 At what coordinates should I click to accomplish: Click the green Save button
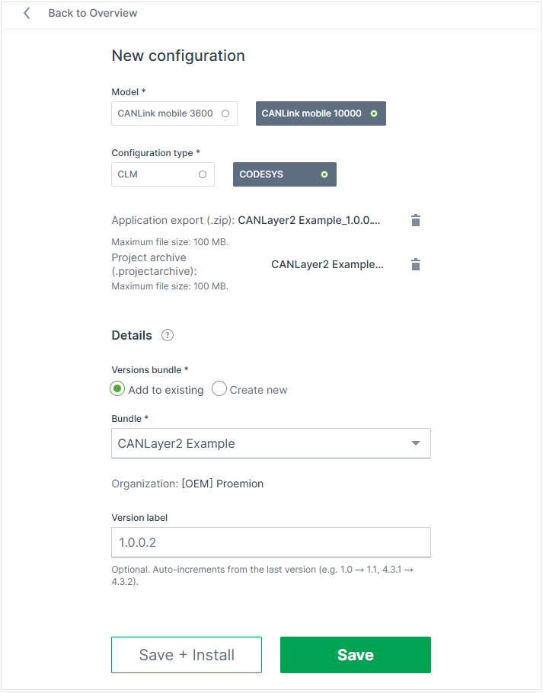tap(355, 655)
